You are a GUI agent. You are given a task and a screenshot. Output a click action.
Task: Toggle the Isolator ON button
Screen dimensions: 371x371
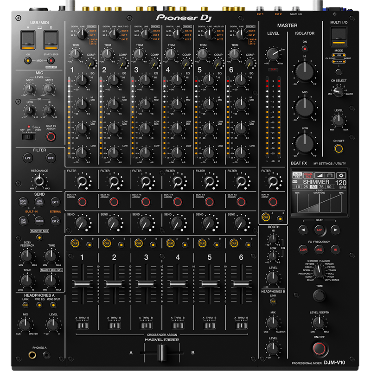click(x=305, y=49)
